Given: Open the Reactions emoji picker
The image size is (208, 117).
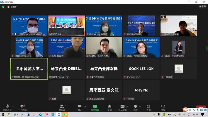Looking at the screenshot, I should point(135,106).
